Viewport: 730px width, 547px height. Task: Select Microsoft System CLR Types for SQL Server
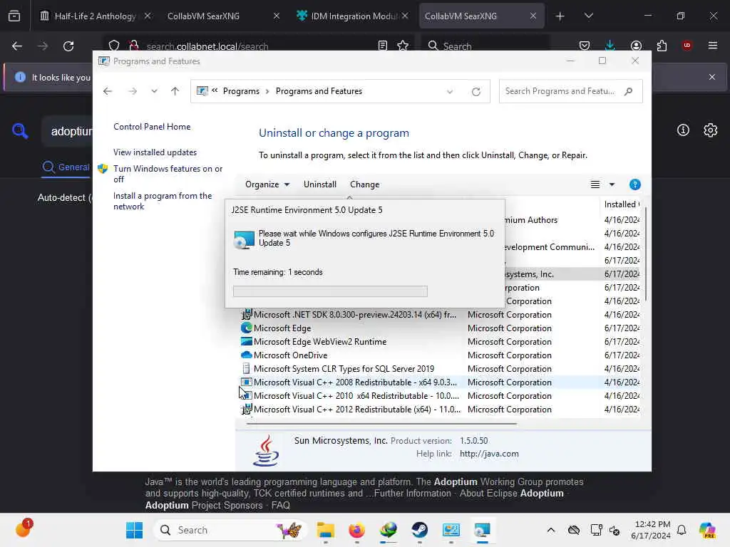[440, 369]
